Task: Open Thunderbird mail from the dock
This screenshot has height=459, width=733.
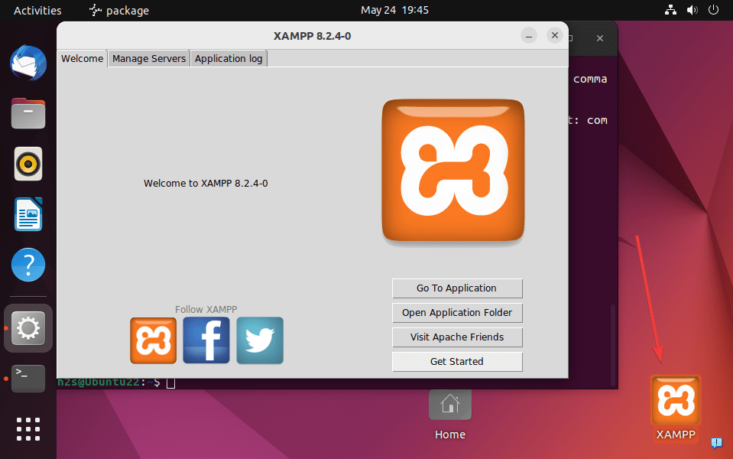Action: [x=28, y=63]
